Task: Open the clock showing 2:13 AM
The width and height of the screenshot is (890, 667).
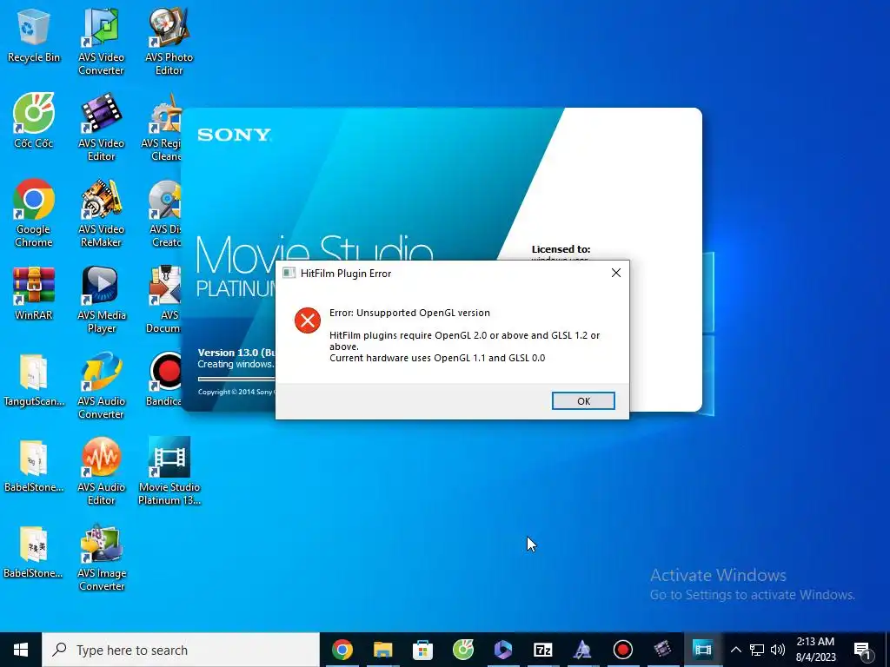Action: [815, 650]
